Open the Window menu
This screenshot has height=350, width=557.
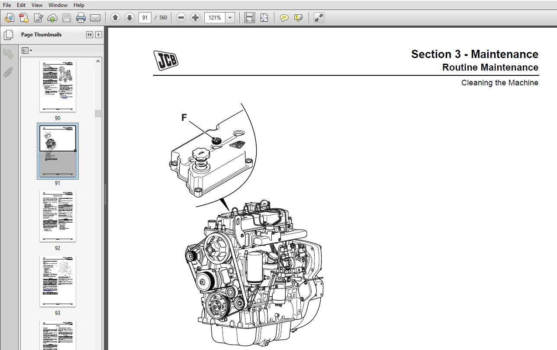58,5
